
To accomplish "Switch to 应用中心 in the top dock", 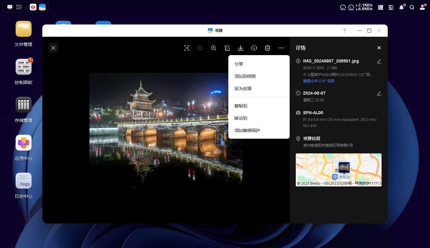I will coord(33,7).
